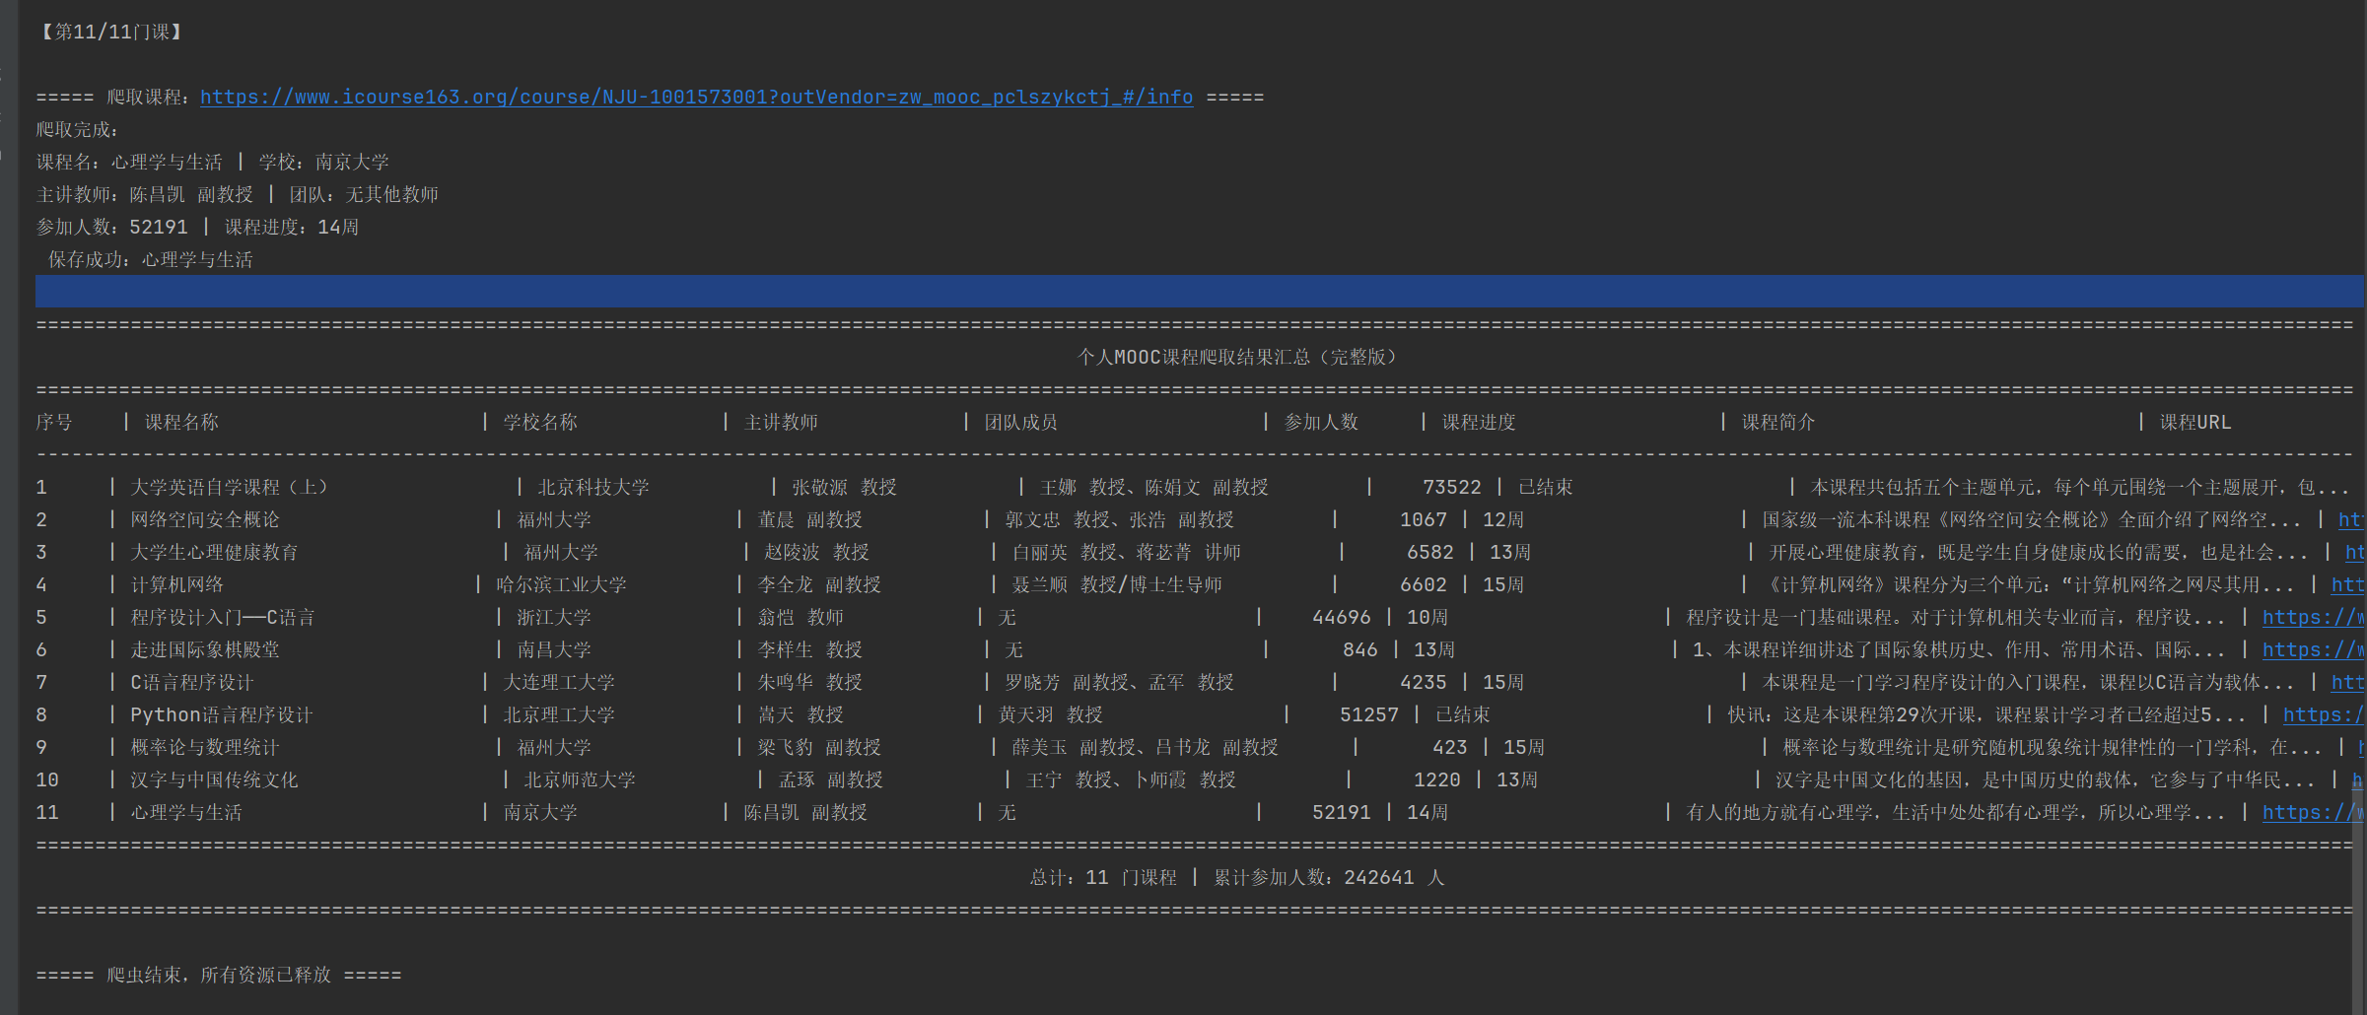The height and width of the screenshot is (1015, 2367).
Task: Click participant count 51257
Action: pyautogui.click(x=1368, y=714)
